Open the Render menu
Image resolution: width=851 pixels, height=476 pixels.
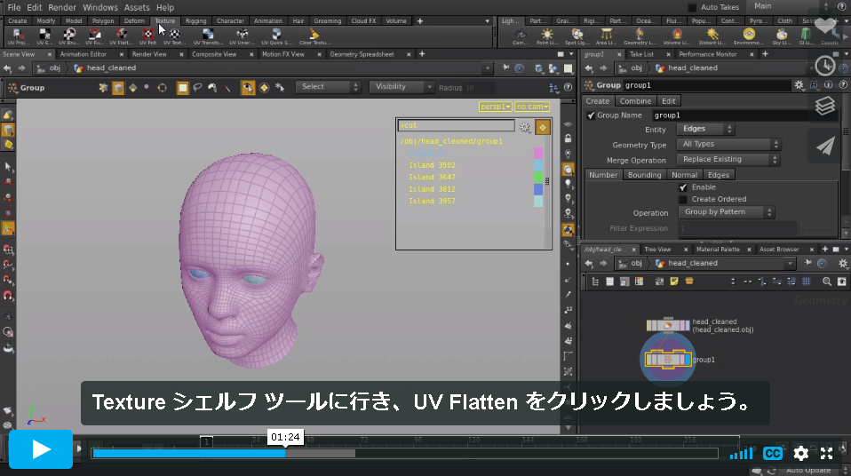[62, 7]
